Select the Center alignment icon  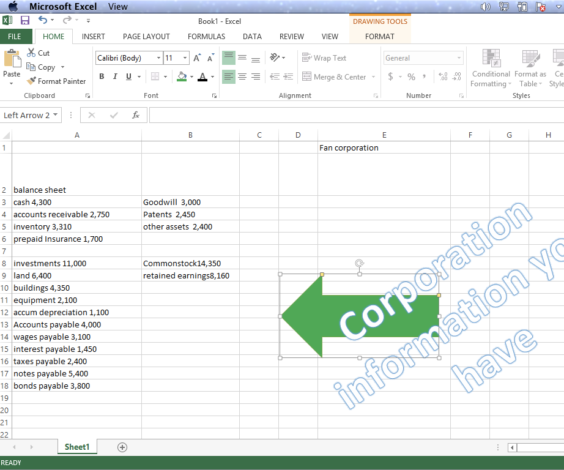click(x=242, y=76)
